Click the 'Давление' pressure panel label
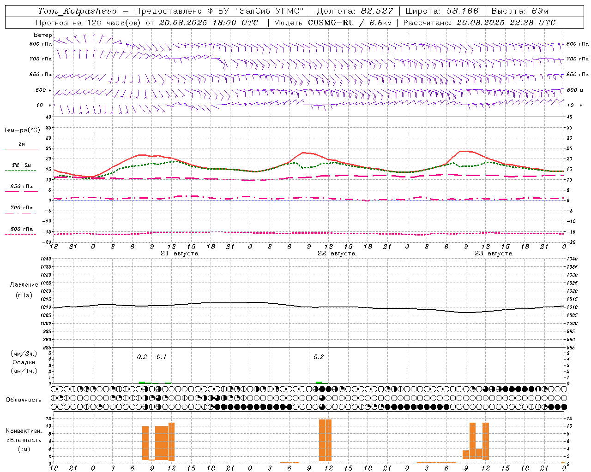The height and width of the screenshot is (472, 591). (x=24, y=285)
